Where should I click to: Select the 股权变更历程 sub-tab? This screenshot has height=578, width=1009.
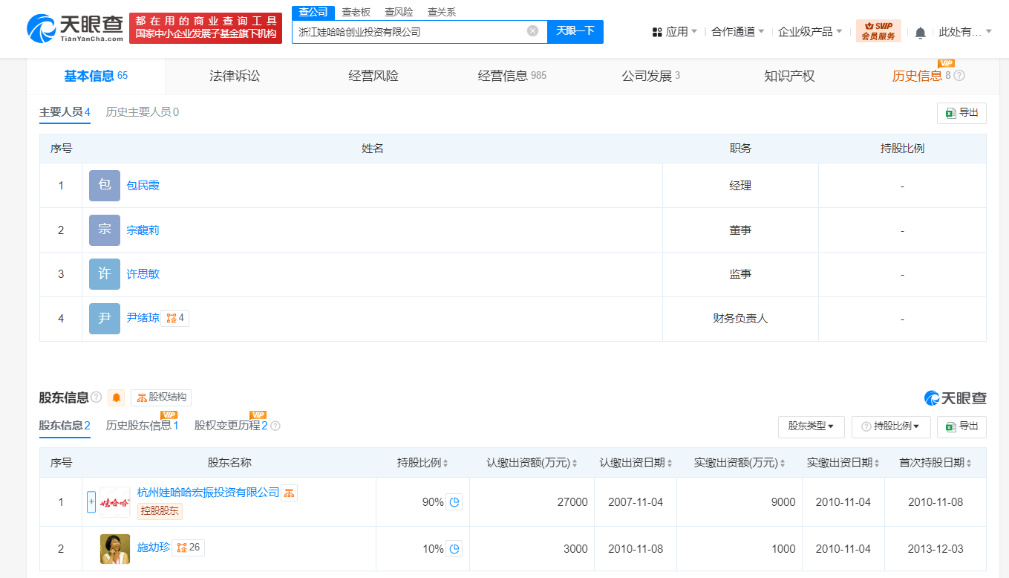tap(231, 426)
